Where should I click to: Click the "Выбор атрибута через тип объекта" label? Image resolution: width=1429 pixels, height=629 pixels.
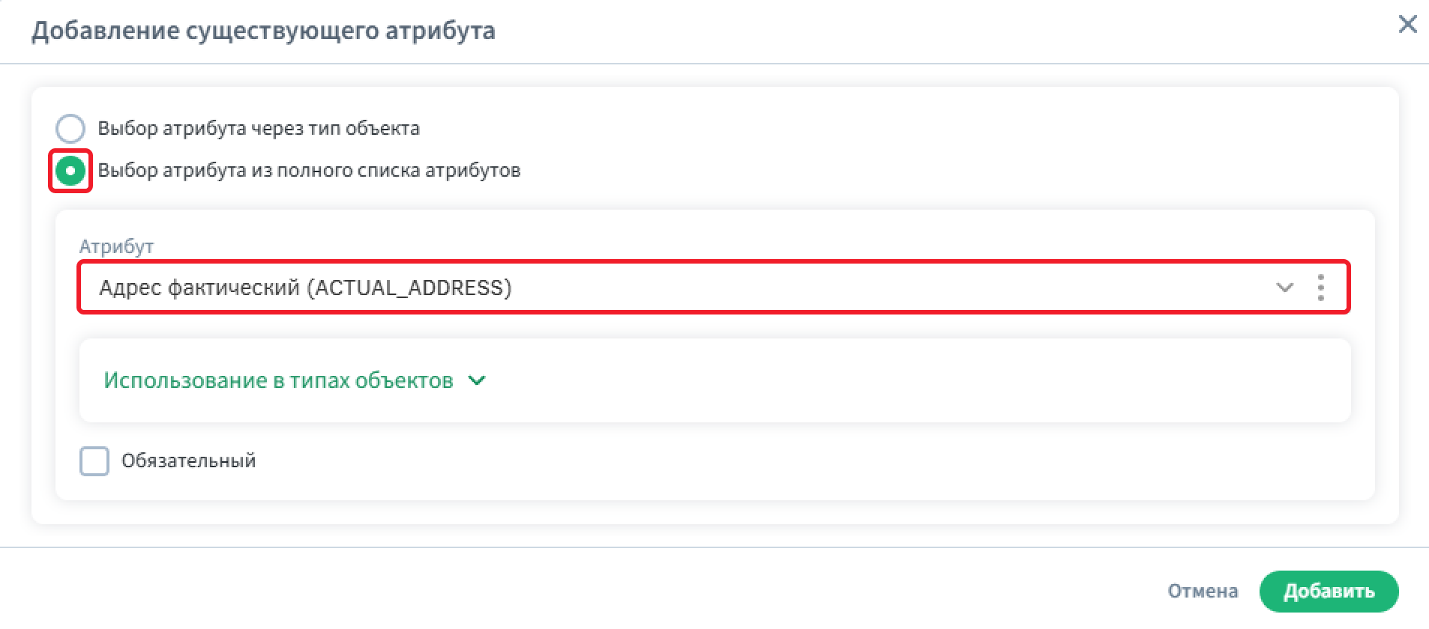pos(258,129)
